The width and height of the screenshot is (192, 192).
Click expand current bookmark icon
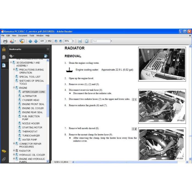point(46,56)
